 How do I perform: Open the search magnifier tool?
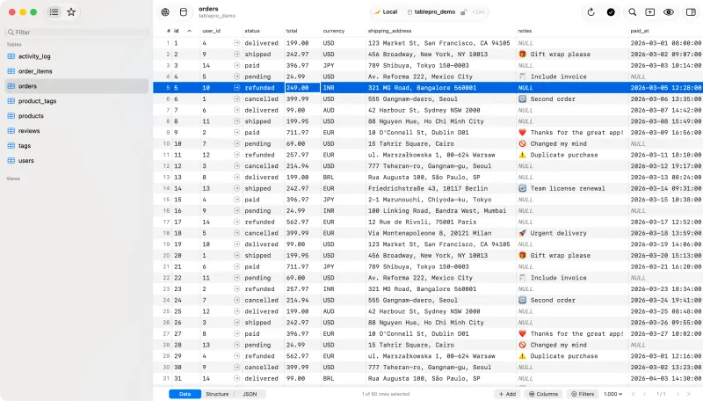(632, 12)
